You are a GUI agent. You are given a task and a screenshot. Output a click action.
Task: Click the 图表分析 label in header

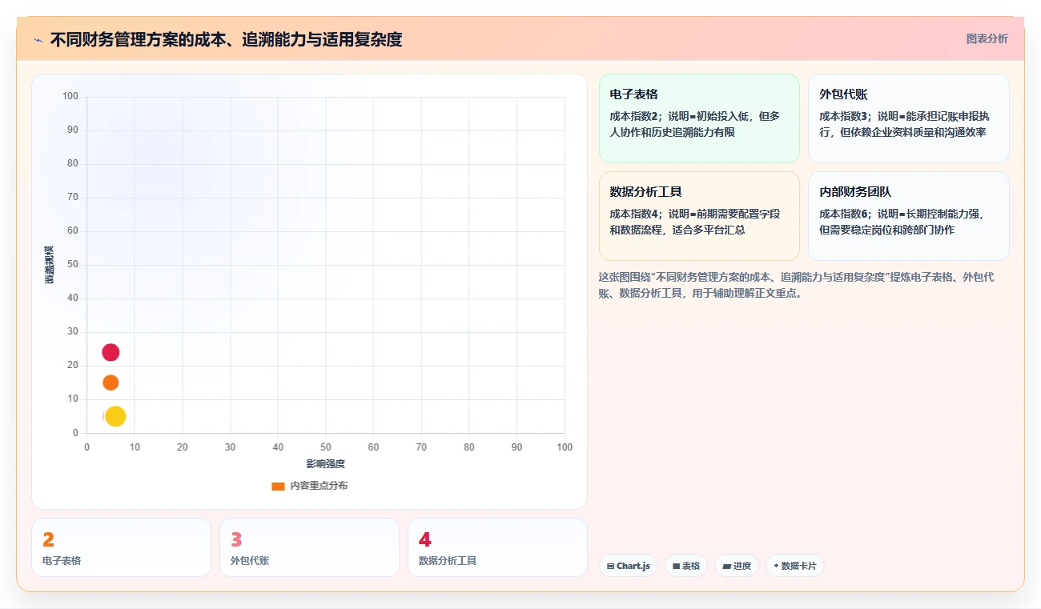[987, 38]
